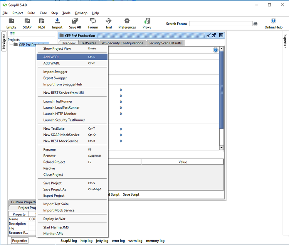Click the navigator list view icon
The height and width of the screenshot is (245, 289).
point(12,34)
